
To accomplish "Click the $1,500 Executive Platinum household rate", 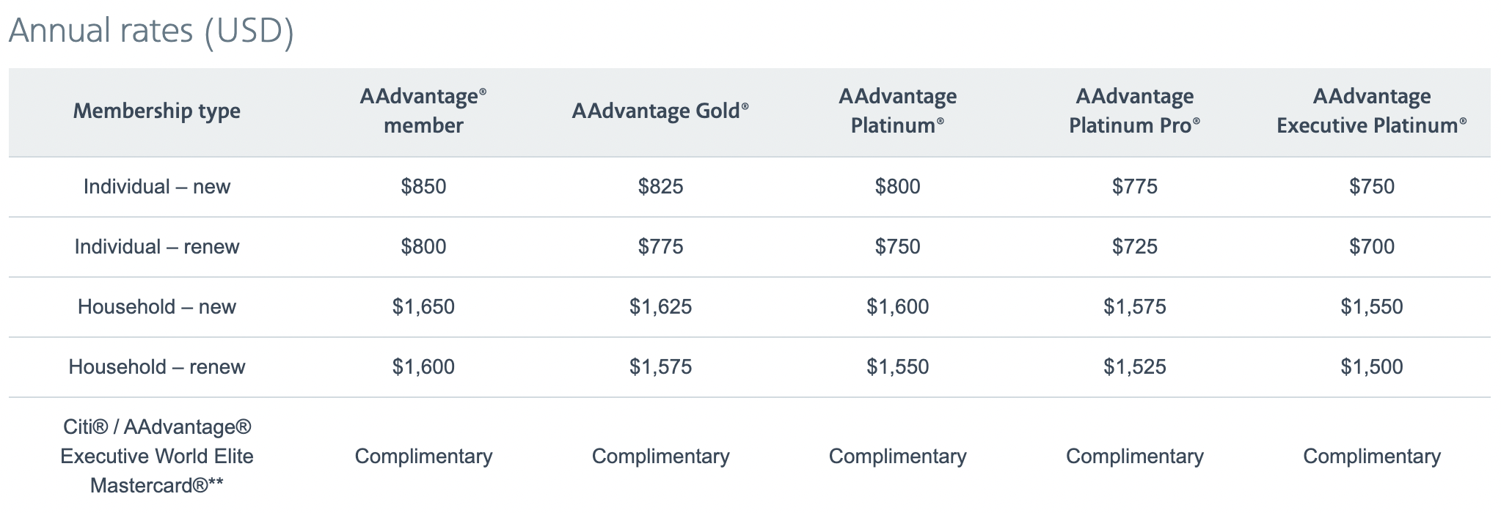I will (x=1371, y=367).
